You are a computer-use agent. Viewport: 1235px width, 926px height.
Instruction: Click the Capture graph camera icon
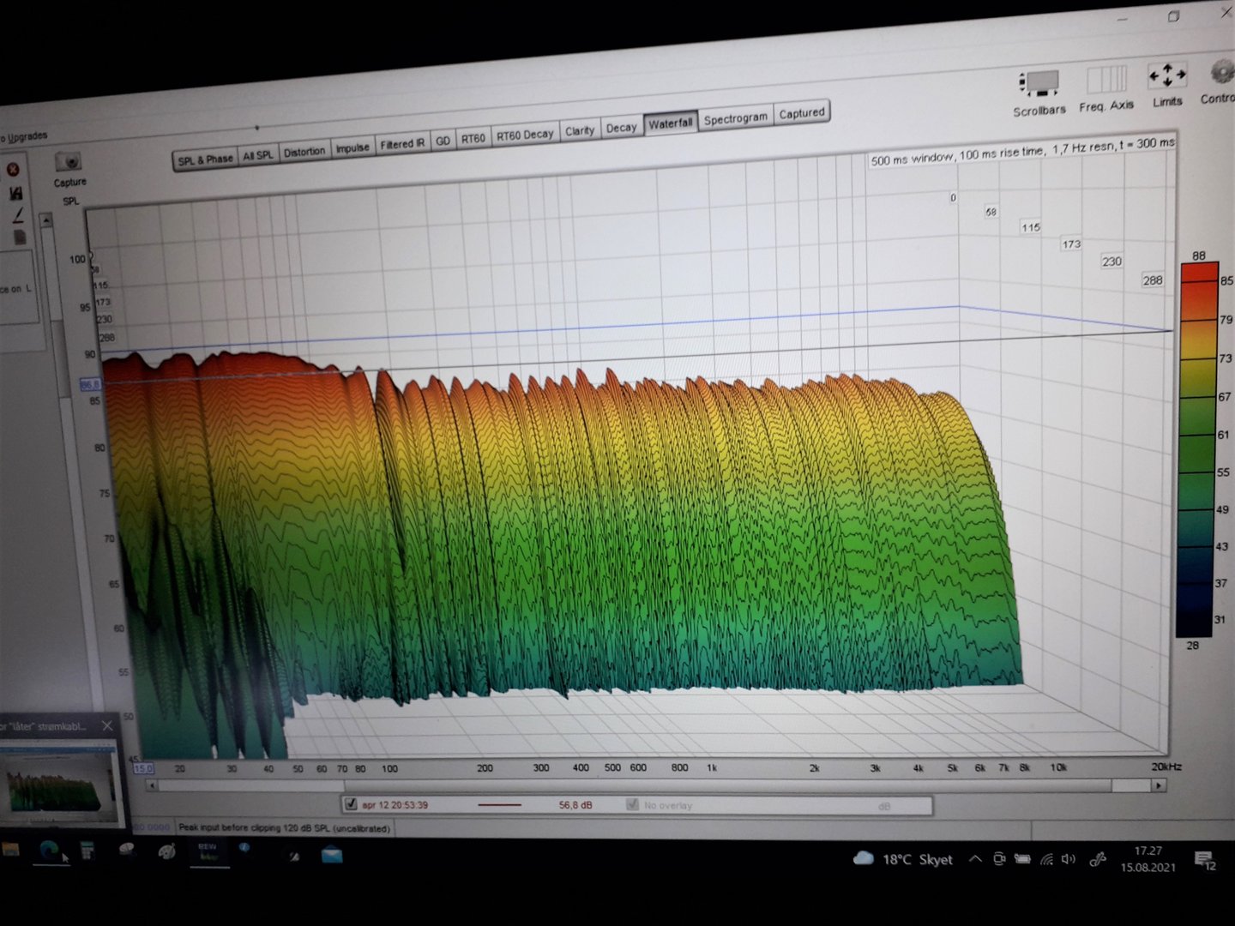pos(68,162)
